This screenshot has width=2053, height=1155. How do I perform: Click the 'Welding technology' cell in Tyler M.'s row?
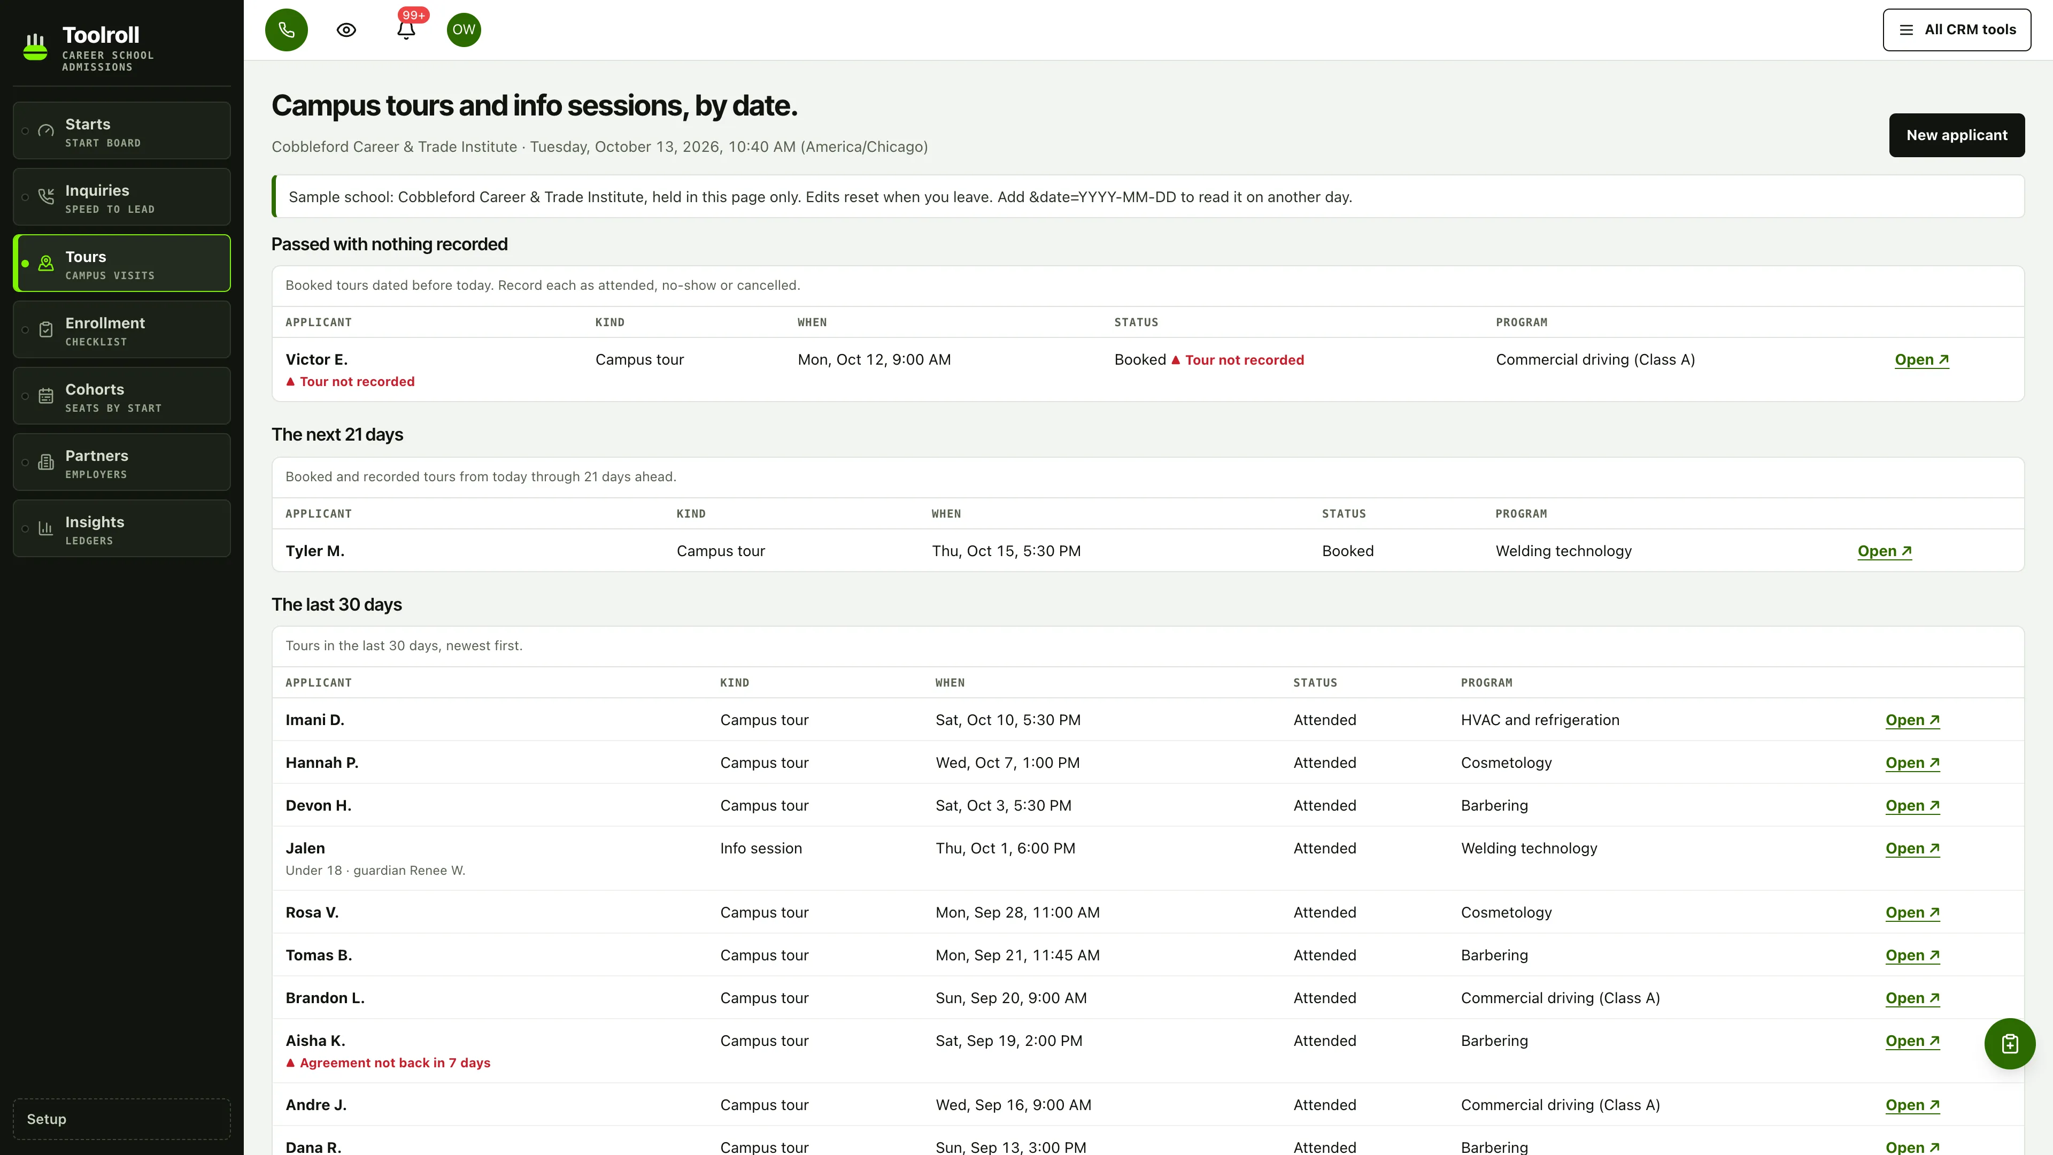coord(1564,551)
